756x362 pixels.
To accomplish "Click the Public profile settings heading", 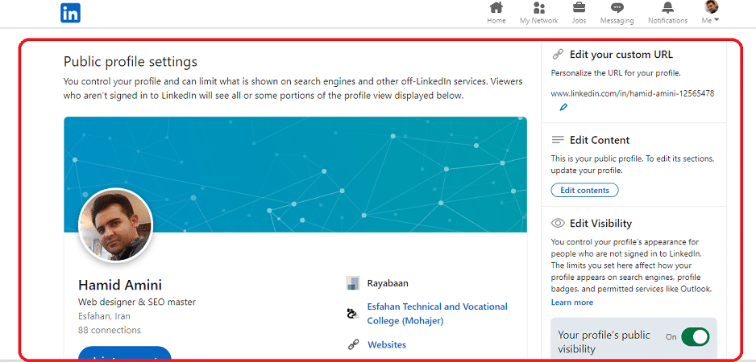I will tap(131, 62).
